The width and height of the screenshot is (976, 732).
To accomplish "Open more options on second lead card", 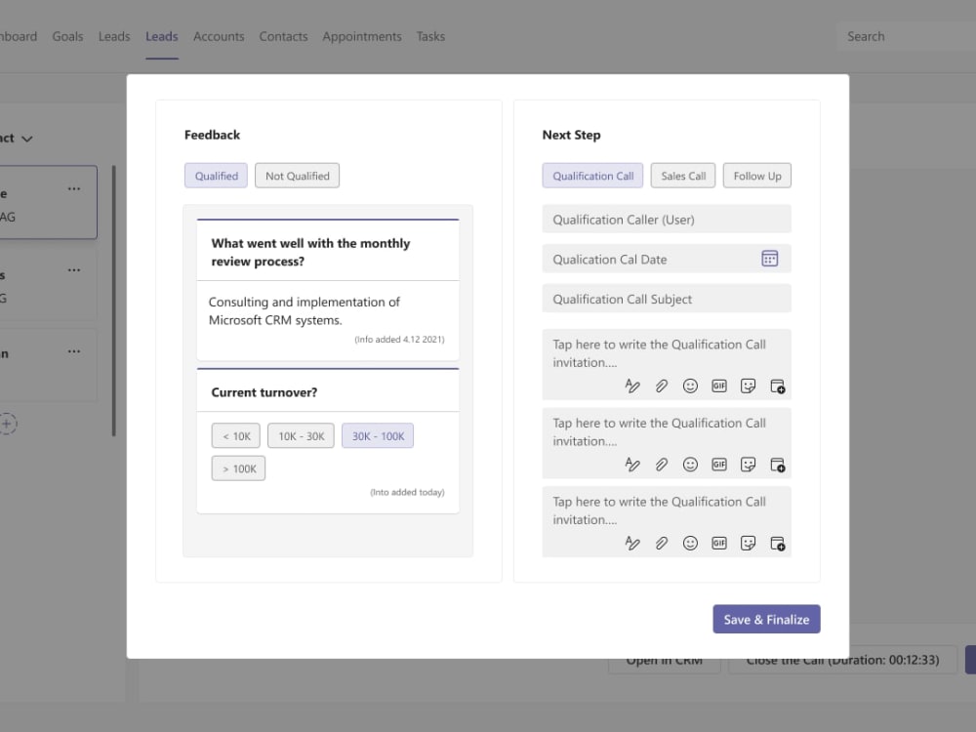I will 74,270.
